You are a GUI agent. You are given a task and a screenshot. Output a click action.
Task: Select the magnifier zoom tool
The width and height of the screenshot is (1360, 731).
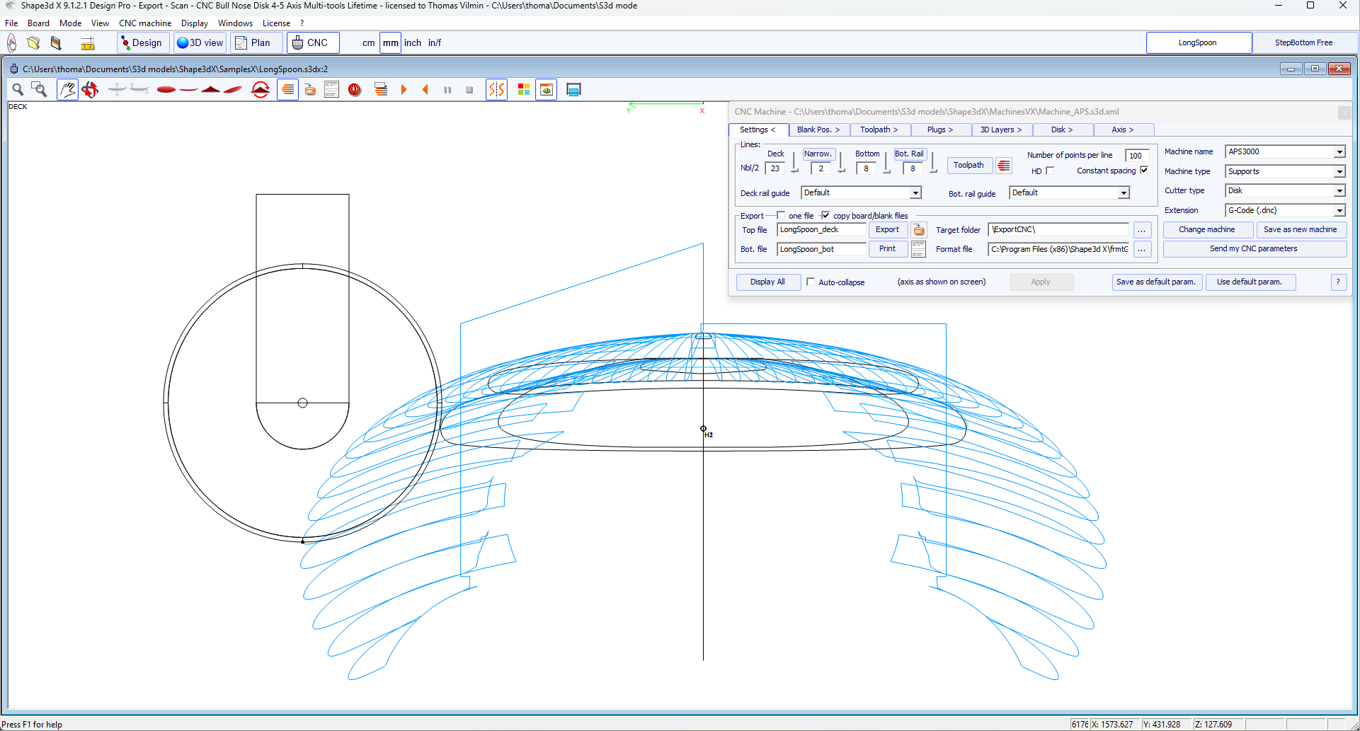pos(18,90)
